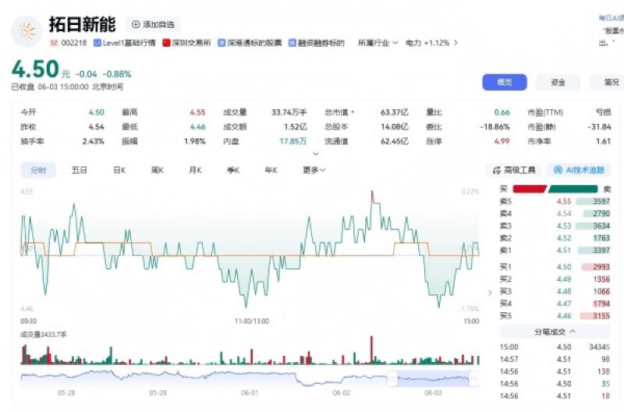Select the 概览 overview tab
Viewport: 624px width, 412px height.
pyautogui.click(x=505, y=82)
